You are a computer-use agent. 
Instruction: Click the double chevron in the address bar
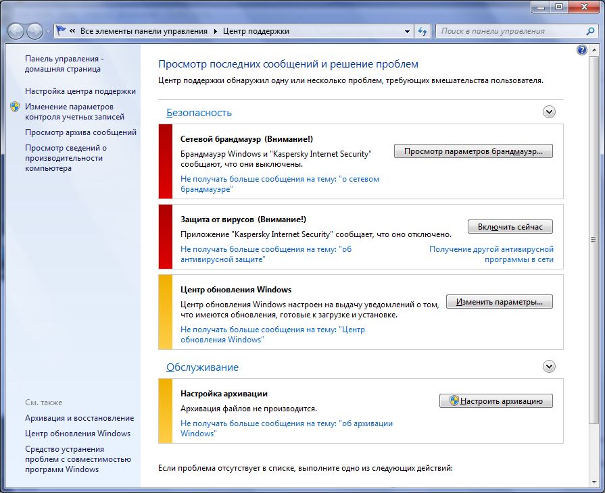[x=72, y=31]
